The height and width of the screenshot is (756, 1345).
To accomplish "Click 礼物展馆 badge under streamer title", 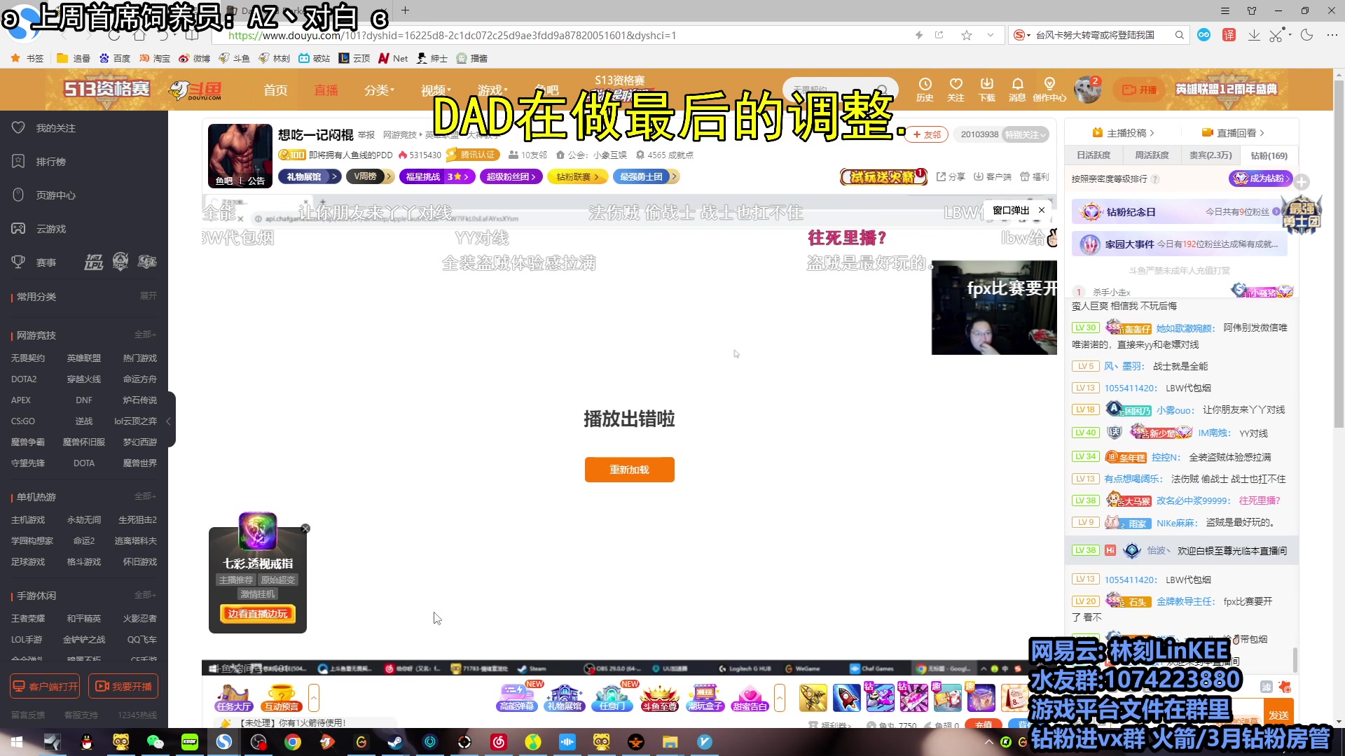I will (309, 177).
